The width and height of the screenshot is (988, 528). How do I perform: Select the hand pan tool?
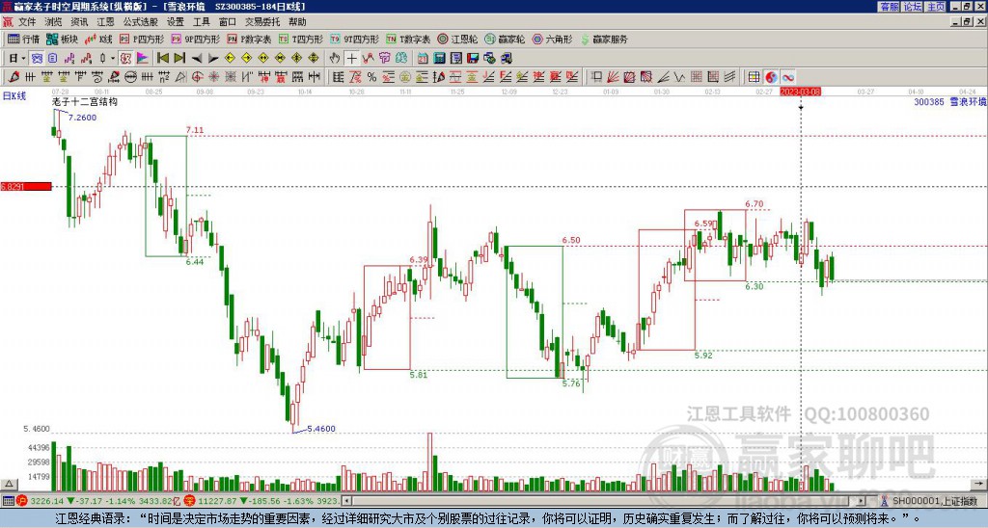pyautogui.click(x=335, y=58)
